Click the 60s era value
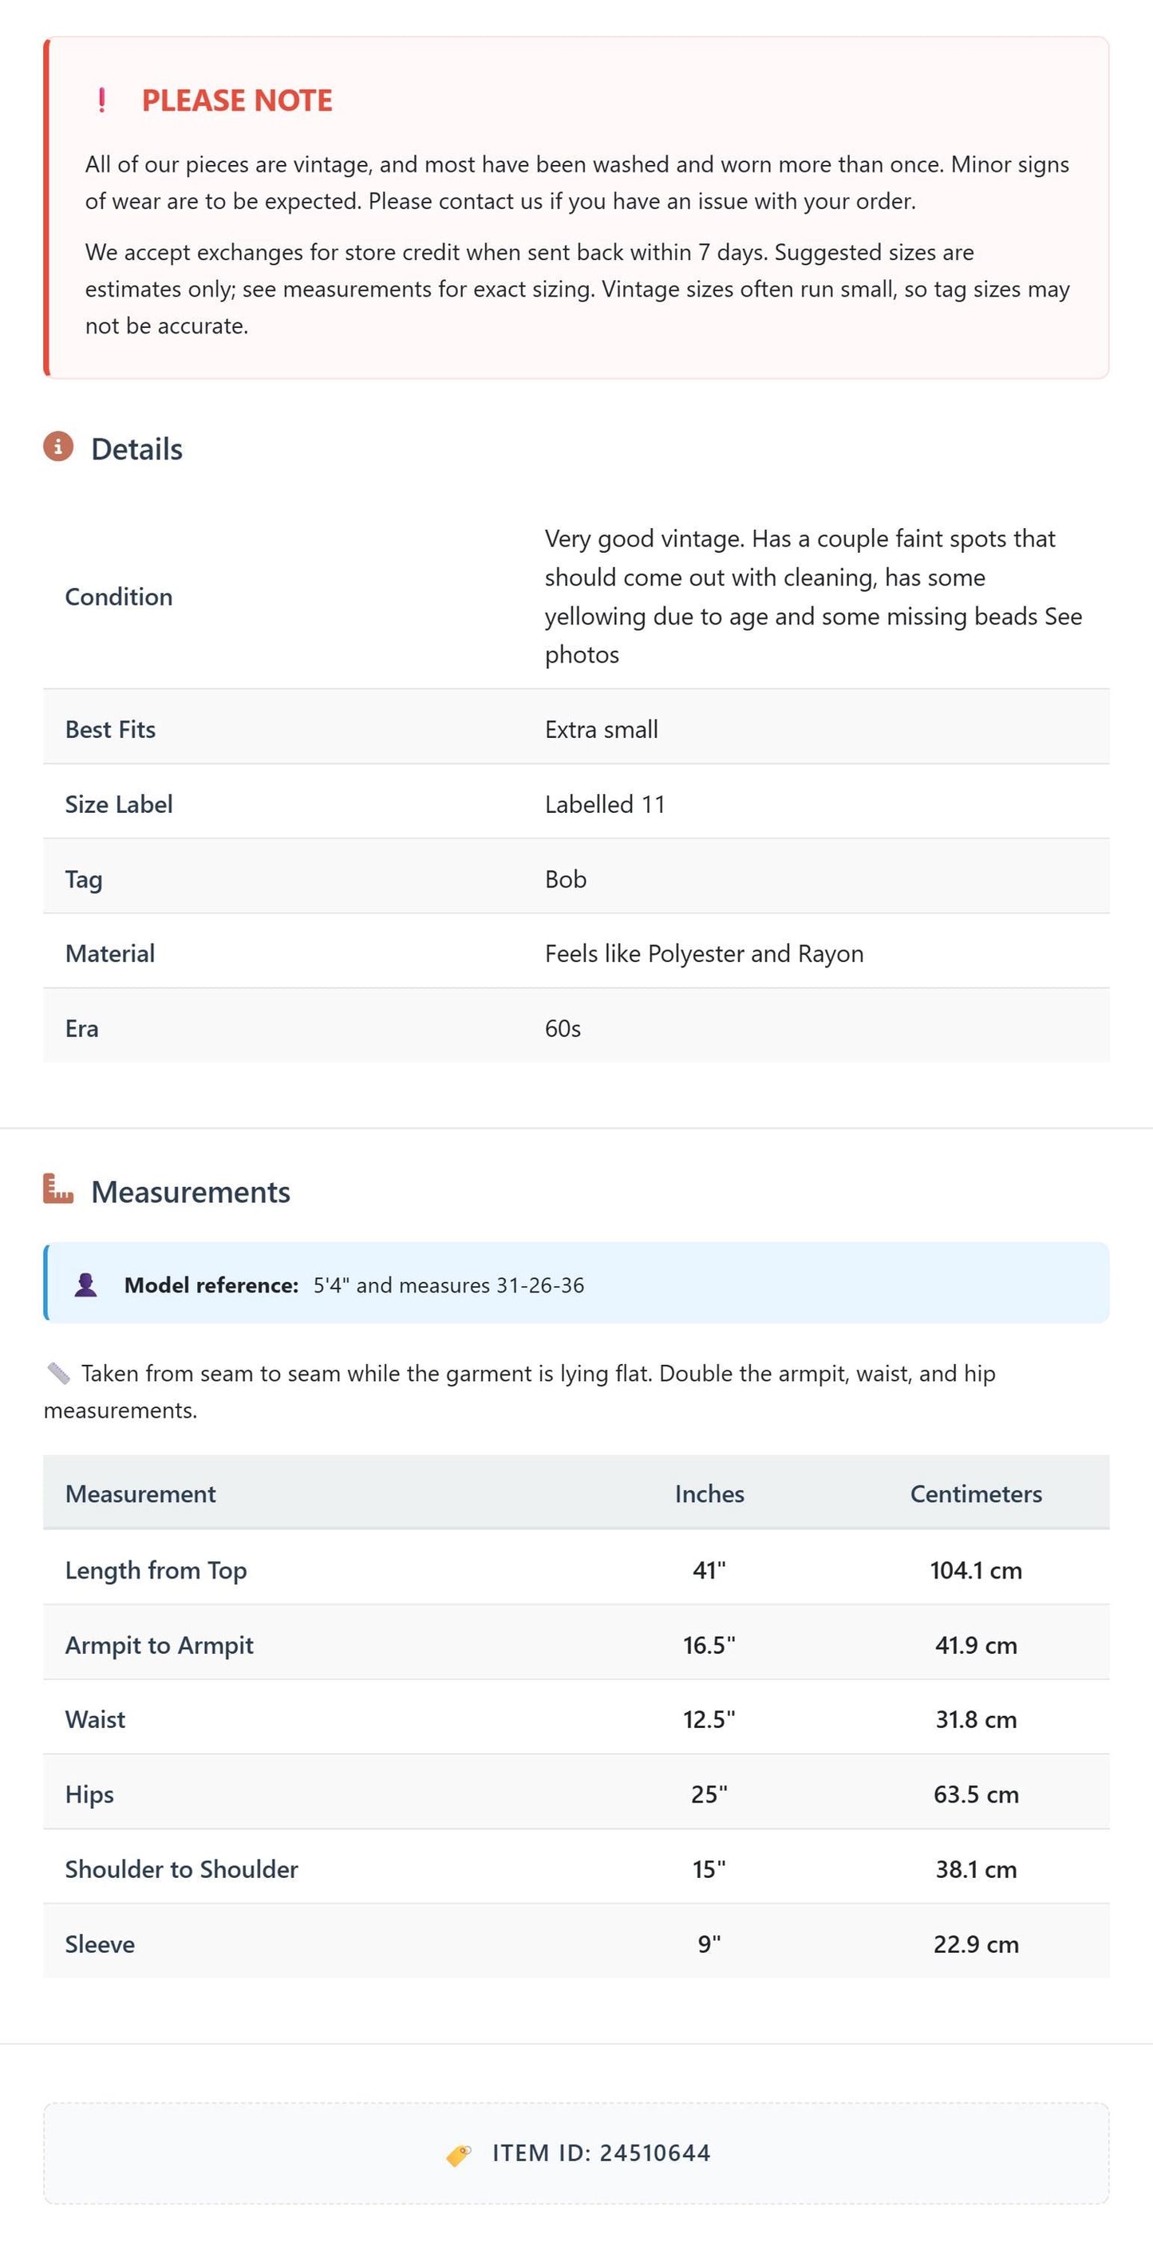 [x=563, y=1028]
